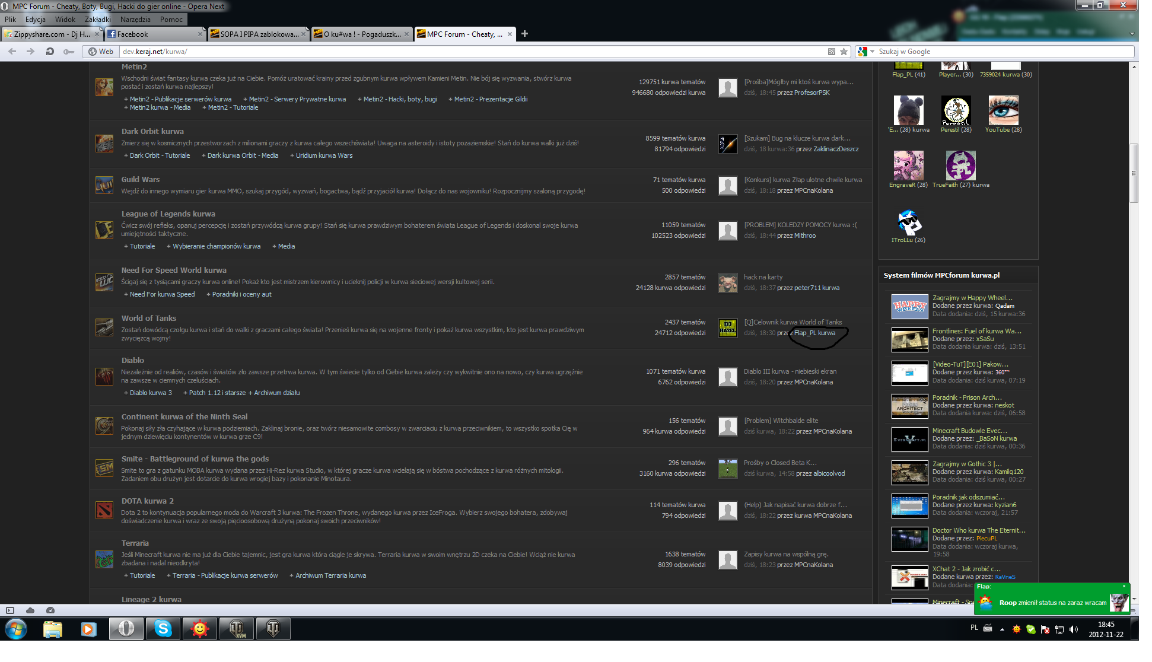1152x662 pixels.
Task: Close the Facebook tab
Action: point(200,34)
